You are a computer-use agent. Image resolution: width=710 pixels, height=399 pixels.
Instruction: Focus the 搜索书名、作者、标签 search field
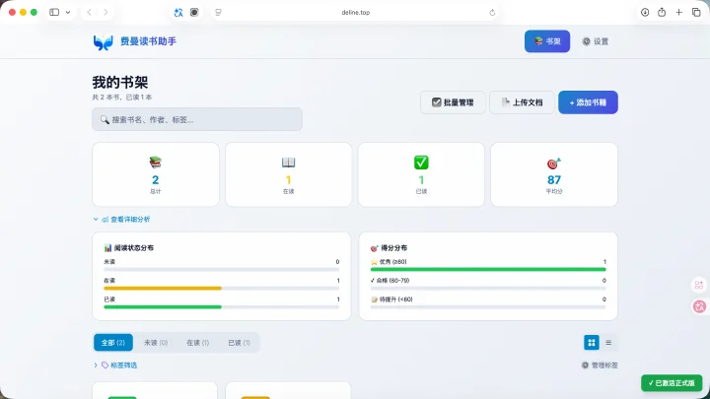[x=197, y=119]
